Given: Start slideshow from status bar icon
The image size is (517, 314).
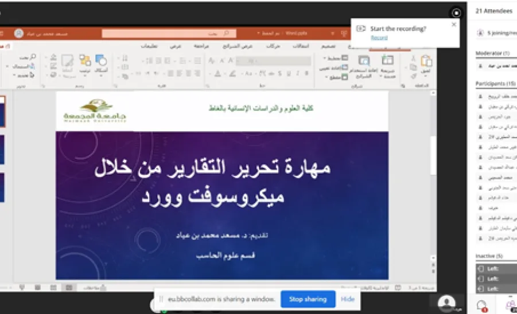Looking at the screenshot, I should [x=22, y=288].
